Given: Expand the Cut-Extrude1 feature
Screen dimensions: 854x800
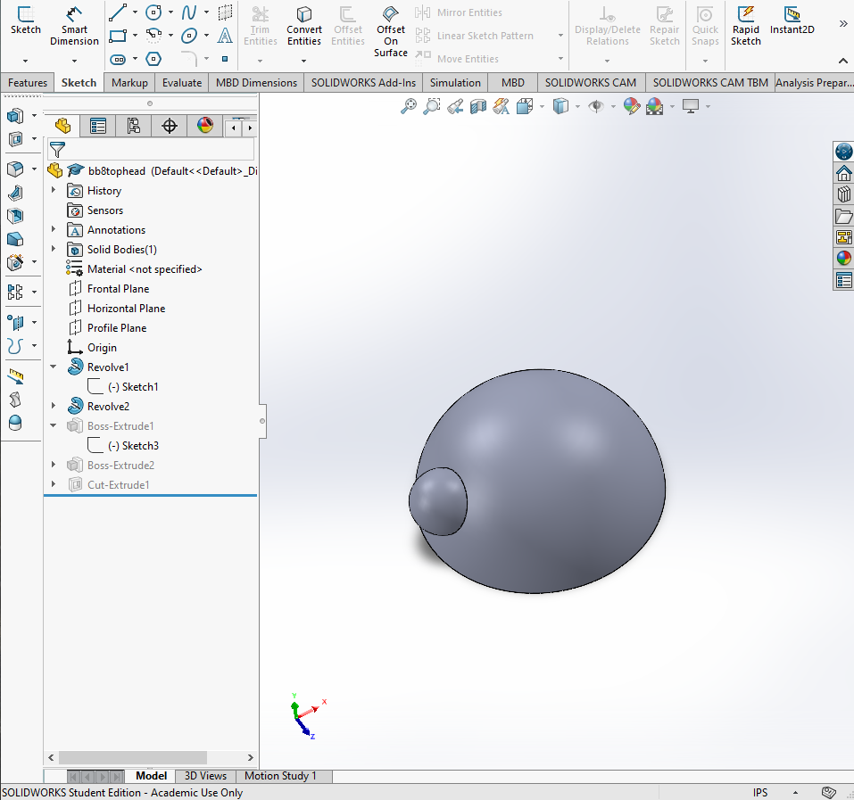Looking at the screenshot, I should [x=54, y=483].
